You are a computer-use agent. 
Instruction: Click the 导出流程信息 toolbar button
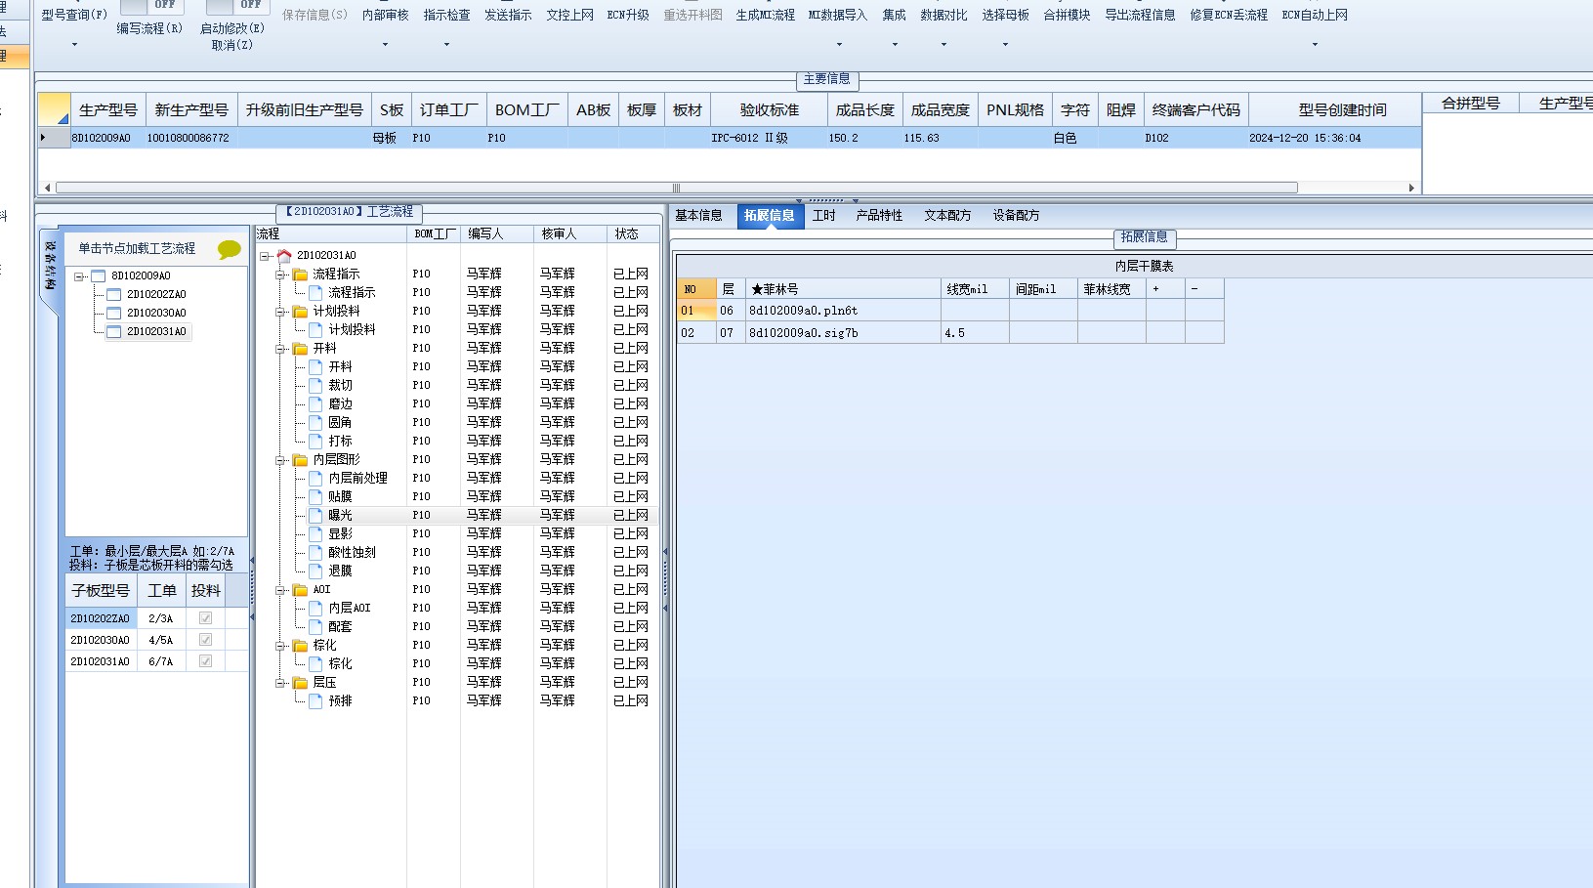click(x=1140, y=16)
